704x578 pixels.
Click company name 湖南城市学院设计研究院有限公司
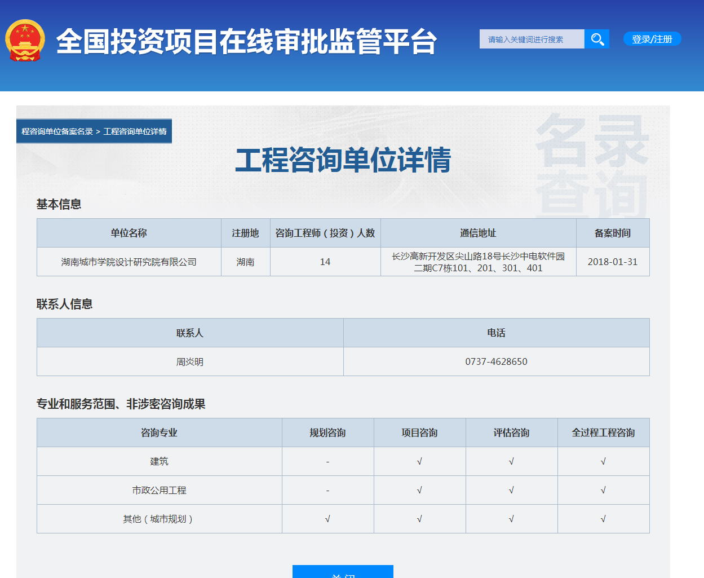[129, 262]
